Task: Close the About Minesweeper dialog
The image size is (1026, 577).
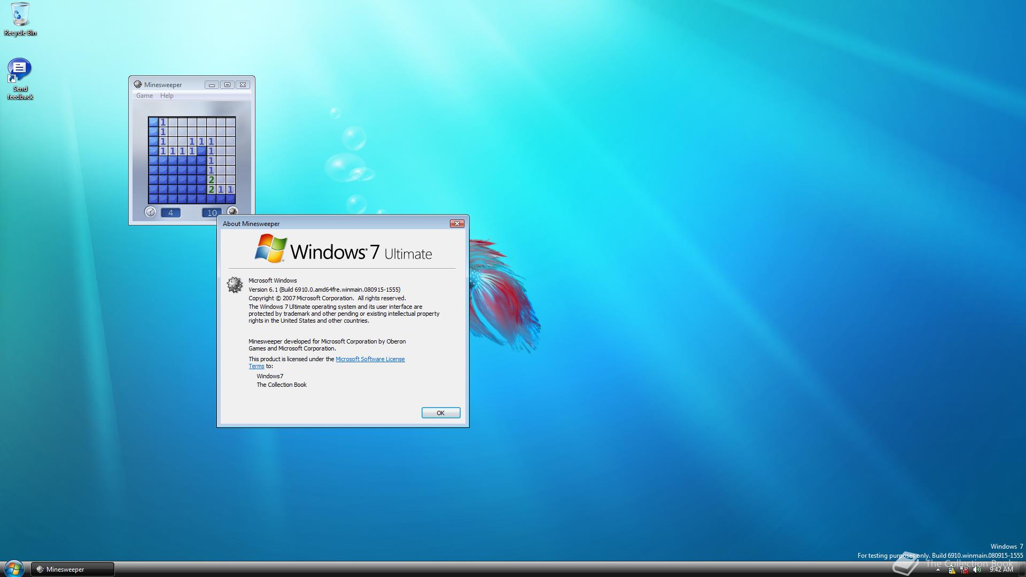Action: click(x=457, y=223)
